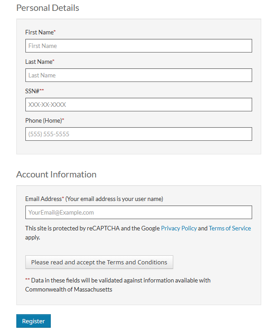273x330 pixels.
Task: Click the Email Address label text
Action: (44, 199)
